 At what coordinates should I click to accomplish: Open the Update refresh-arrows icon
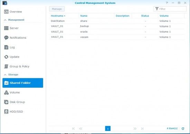pos(6,57)
